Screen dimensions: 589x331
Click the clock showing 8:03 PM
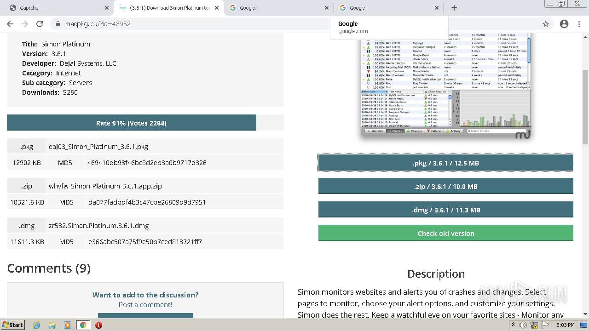click(x=565, y=325)
